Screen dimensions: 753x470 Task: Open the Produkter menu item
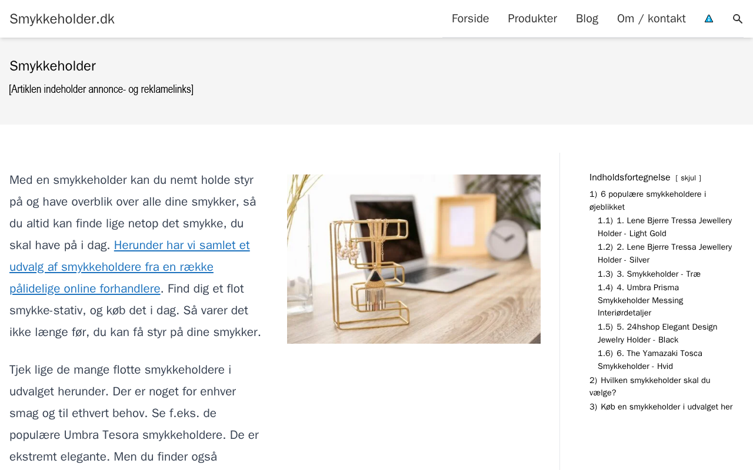point(532,19)
